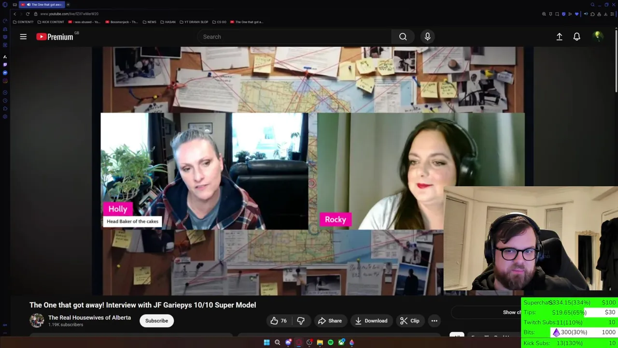Click the YouTube search magnifier button
Viewport: 618px width, 348px height.
click(x=403, y=37)
